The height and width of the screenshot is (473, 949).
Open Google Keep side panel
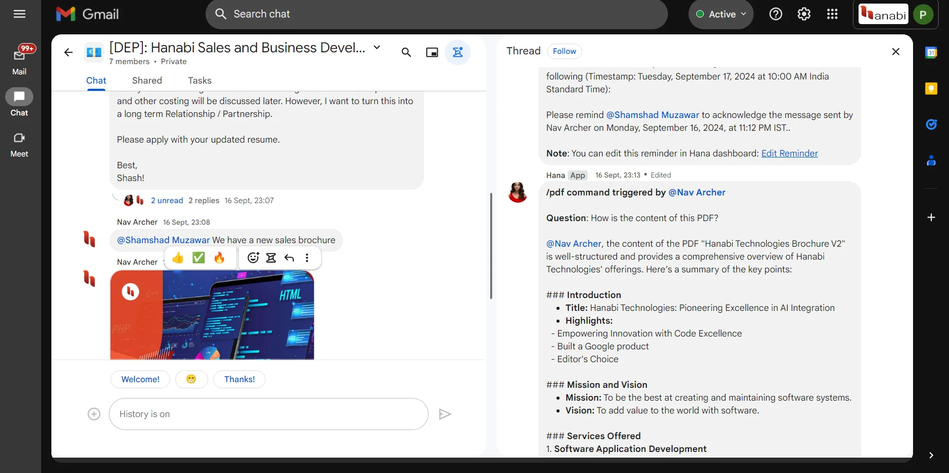tap(931, 88)
